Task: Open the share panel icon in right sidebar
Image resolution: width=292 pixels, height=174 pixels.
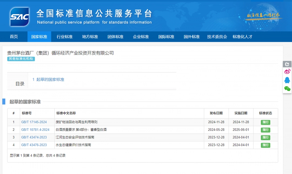Action: coord(287,64)
